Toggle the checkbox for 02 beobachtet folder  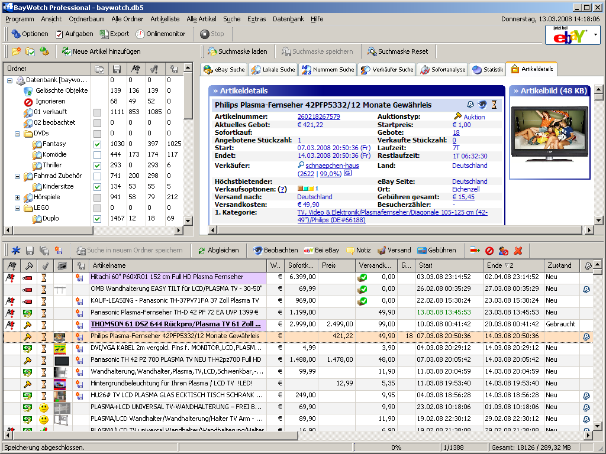pos(98,123)
